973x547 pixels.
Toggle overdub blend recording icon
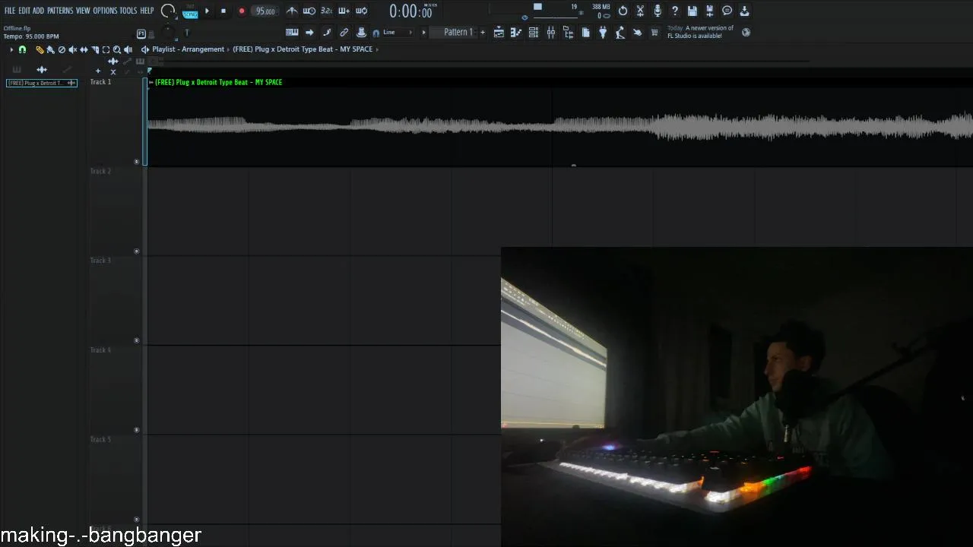pyautogui.click(x=344, y=11)
